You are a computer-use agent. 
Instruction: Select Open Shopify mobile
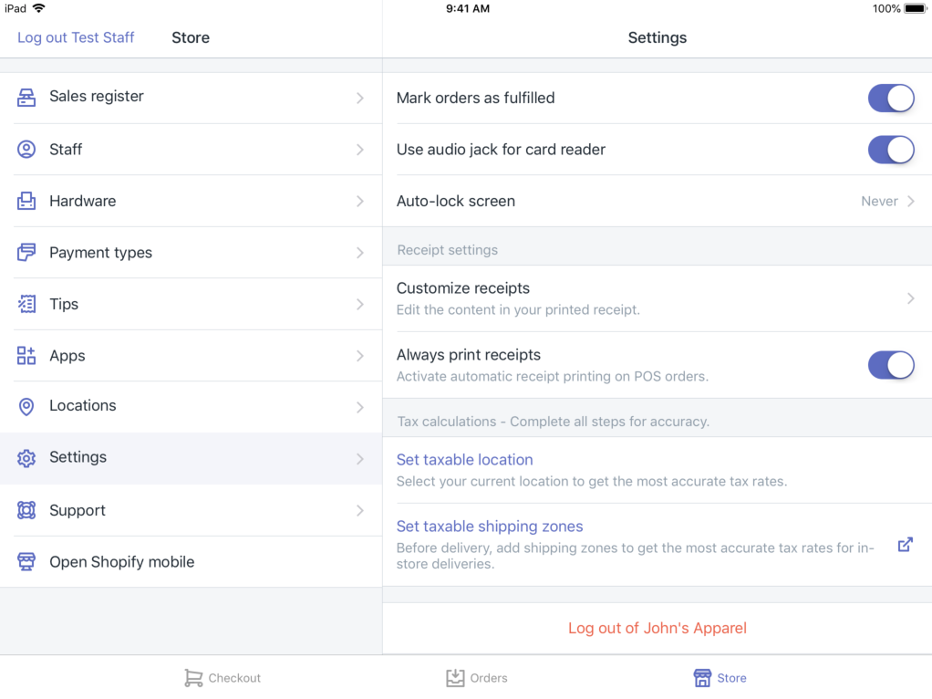pos(120,561)
